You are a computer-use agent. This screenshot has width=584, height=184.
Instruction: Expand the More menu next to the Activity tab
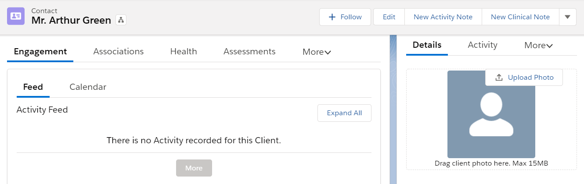coord(538,45)
